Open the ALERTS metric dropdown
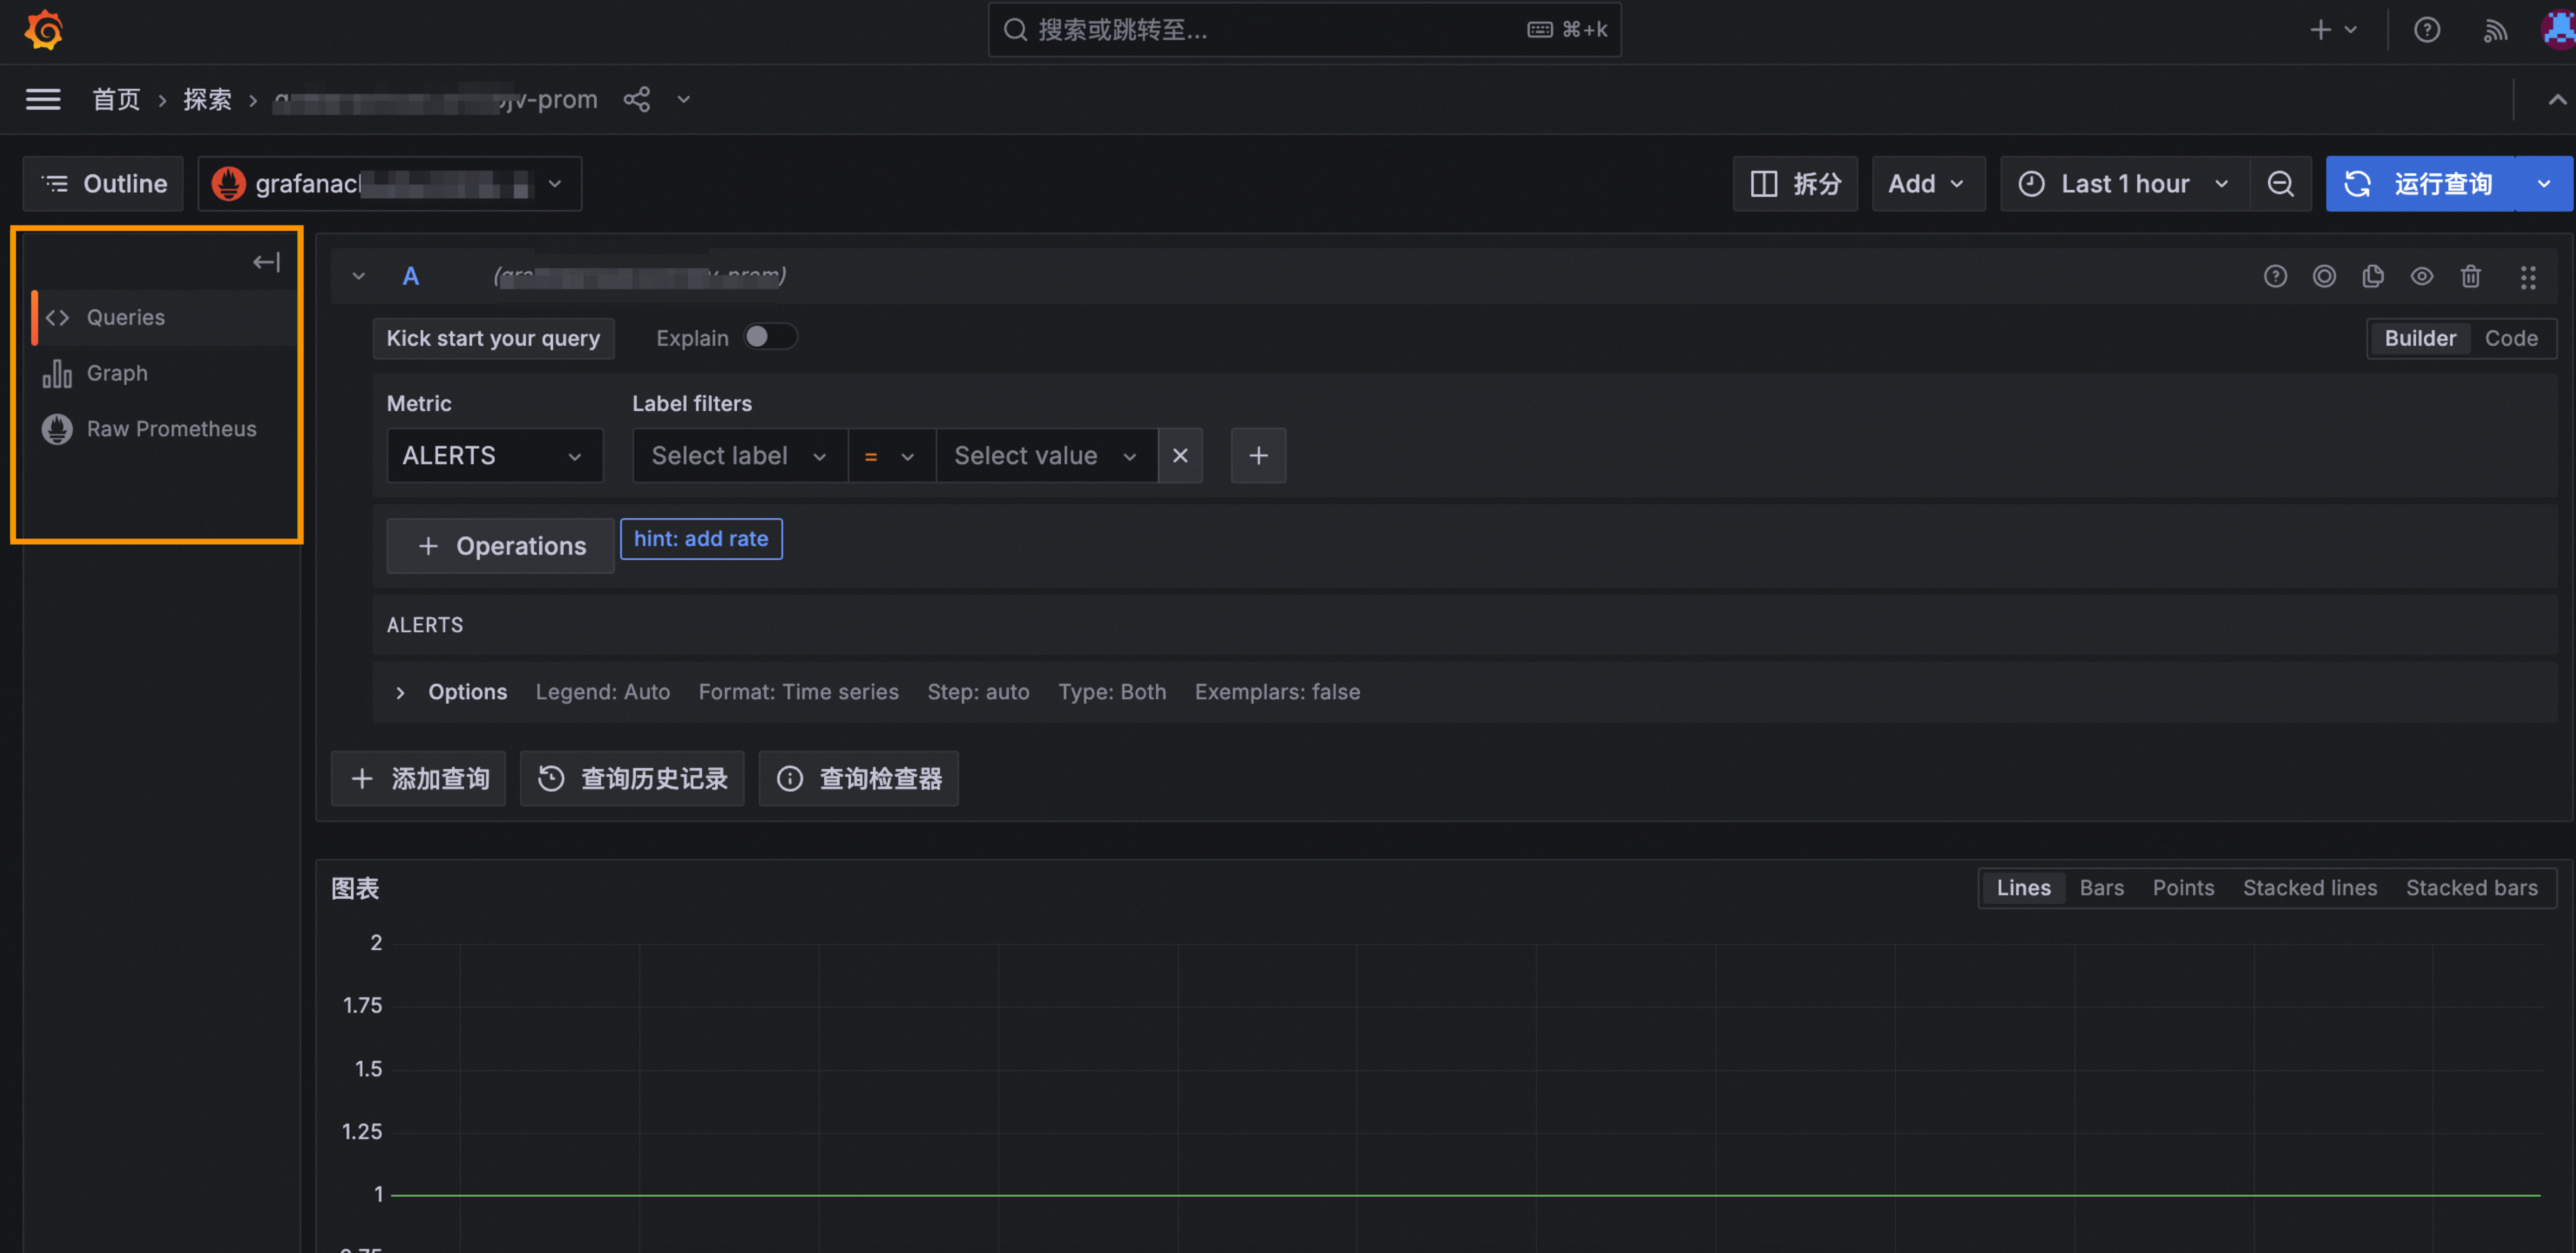Screen dimensions: 2576x1253 coord(494,456)
